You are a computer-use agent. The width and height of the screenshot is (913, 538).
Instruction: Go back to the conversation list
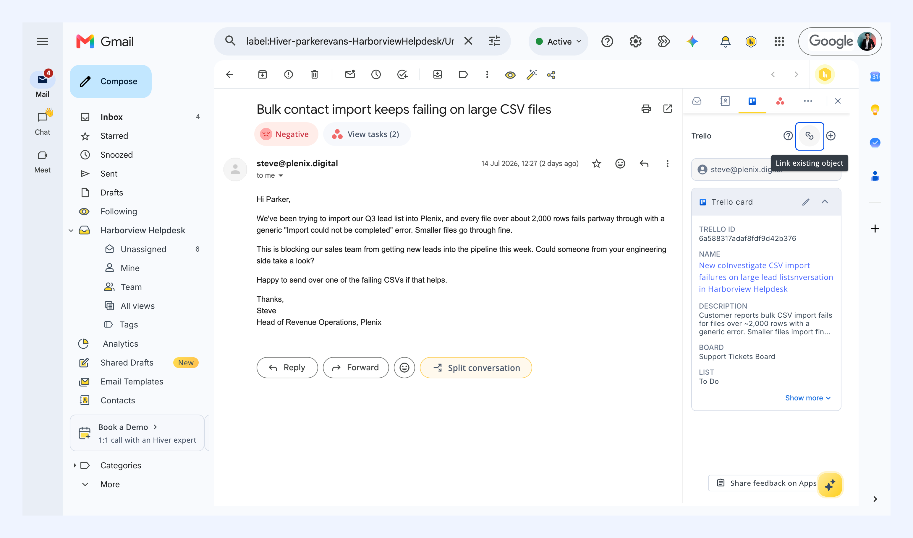[x=229, y=75]
